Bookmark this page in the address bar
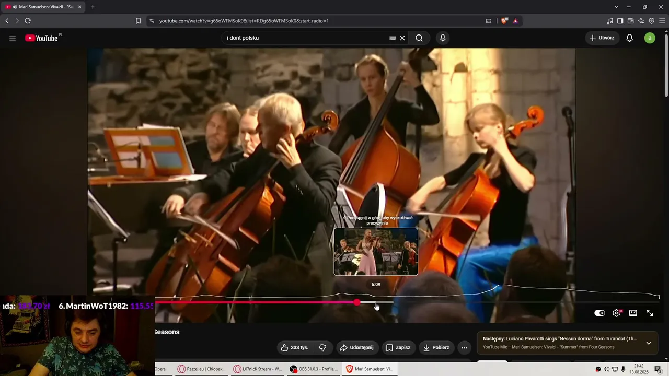The image size is (669, 376). click(138, 21)
